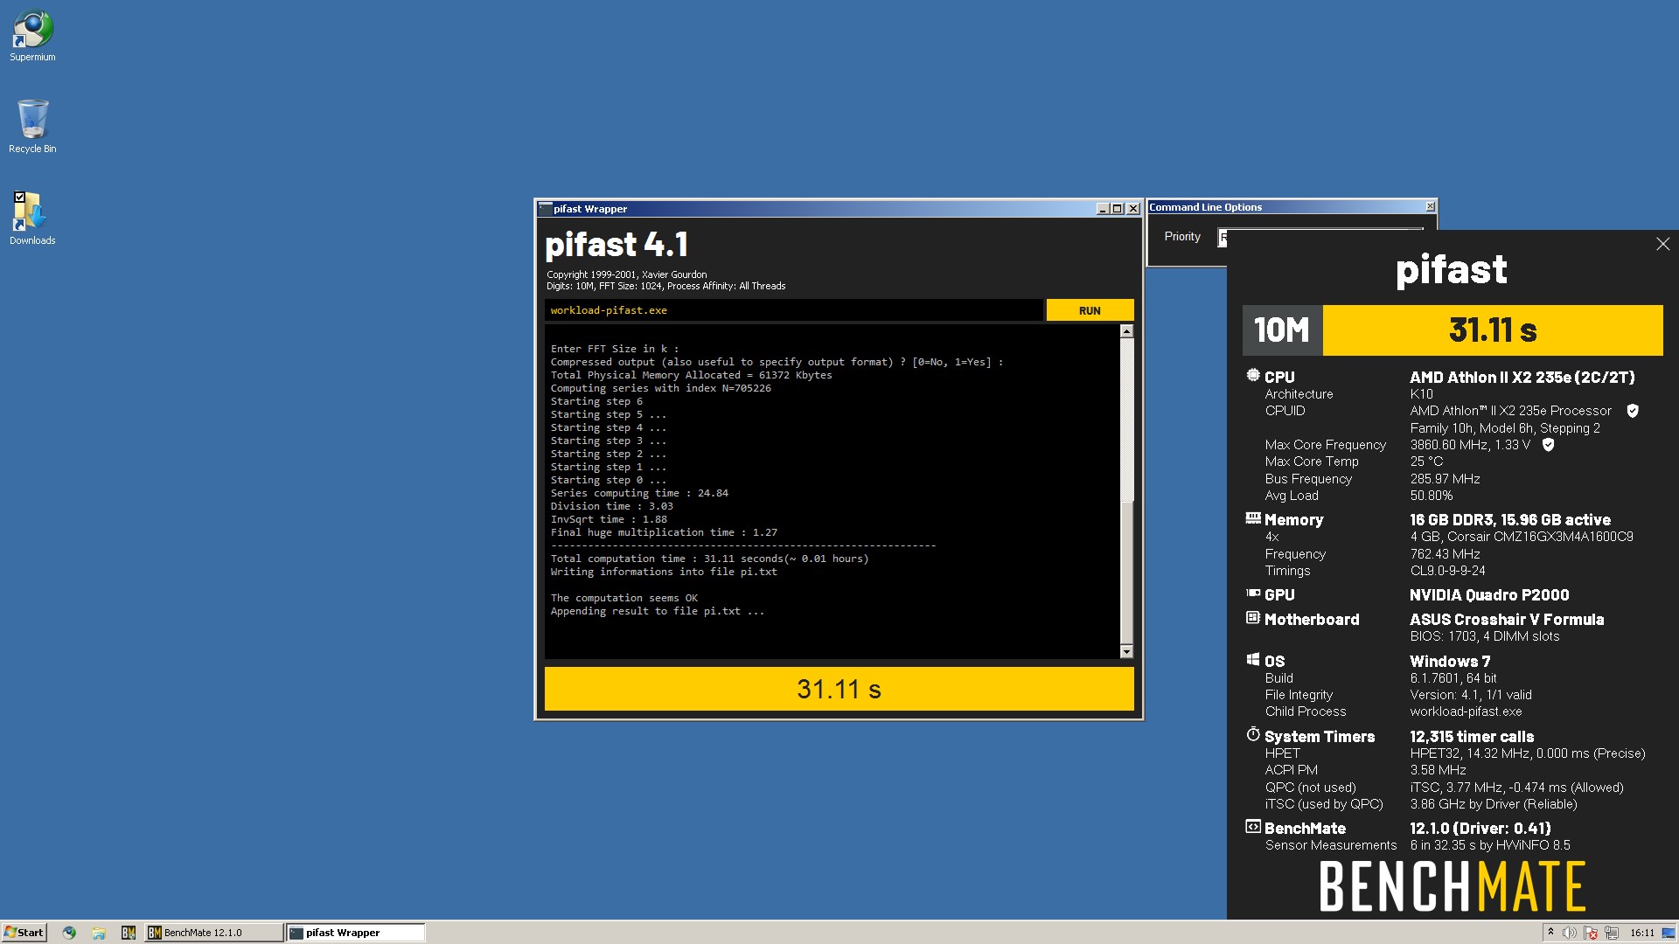
Task: Close the BenchMate pifast result panel
Action: (x=1662, y=245)
